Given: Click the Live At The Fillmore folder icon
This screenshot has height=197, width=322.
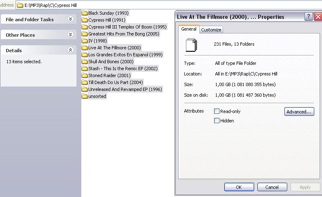Looking at the screenshot, I should tap(85, 48).
